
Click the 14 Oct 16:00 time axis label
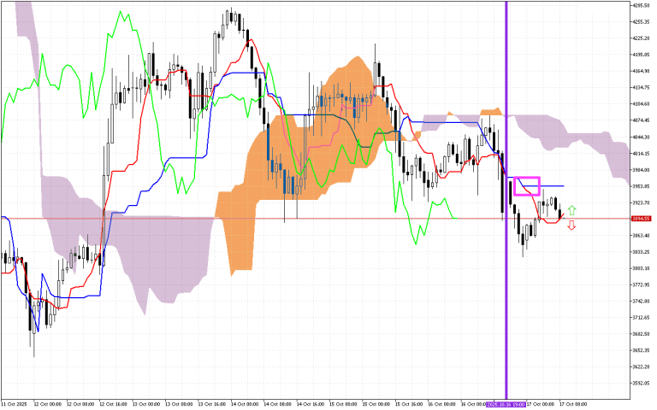[x=311, y=404]
